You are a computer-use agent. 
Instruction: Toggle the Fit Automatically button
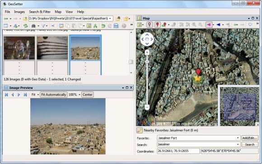53,95
